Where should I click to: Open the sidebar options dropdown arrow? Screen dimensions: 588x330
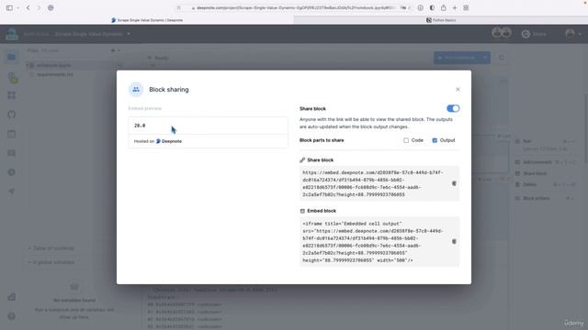pyautogui.click(x=17, y=8)
